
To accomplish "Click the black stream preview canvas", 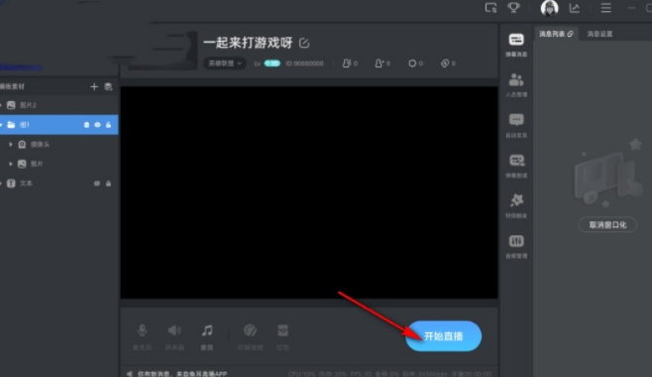I will point(309,192).
